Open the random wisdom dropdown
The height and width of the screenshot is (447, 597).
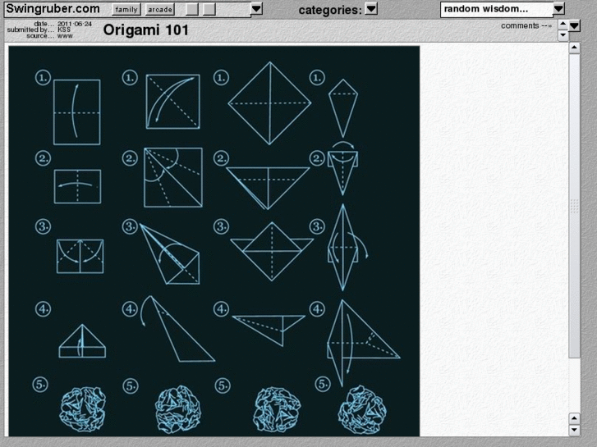[558, 9]
